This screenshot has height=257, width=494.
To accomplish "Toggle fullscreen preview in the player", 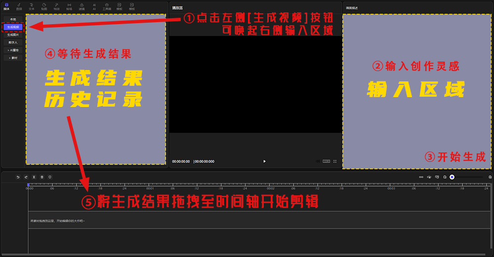I will coord(335,161).
